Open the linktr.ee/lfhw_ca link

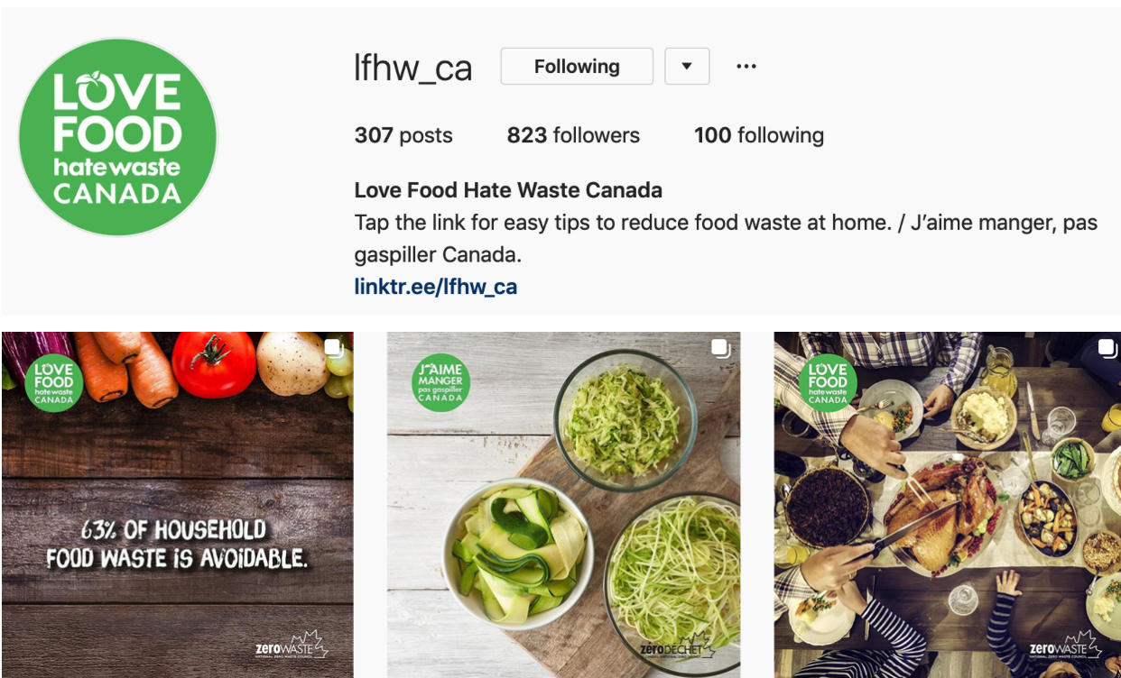(436, 287)
